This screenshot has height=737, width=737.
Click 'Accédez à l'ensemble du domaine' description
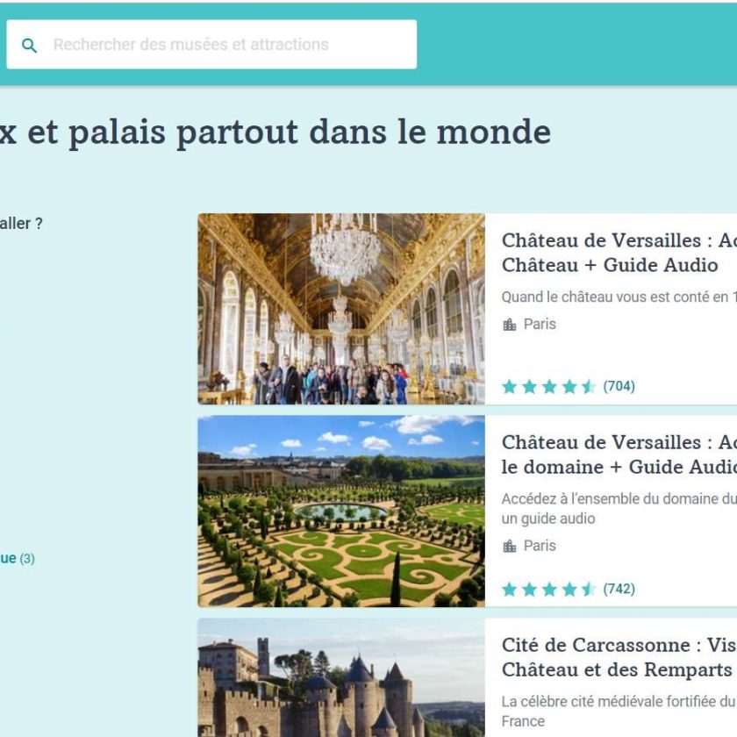click(x=619, y=509)
